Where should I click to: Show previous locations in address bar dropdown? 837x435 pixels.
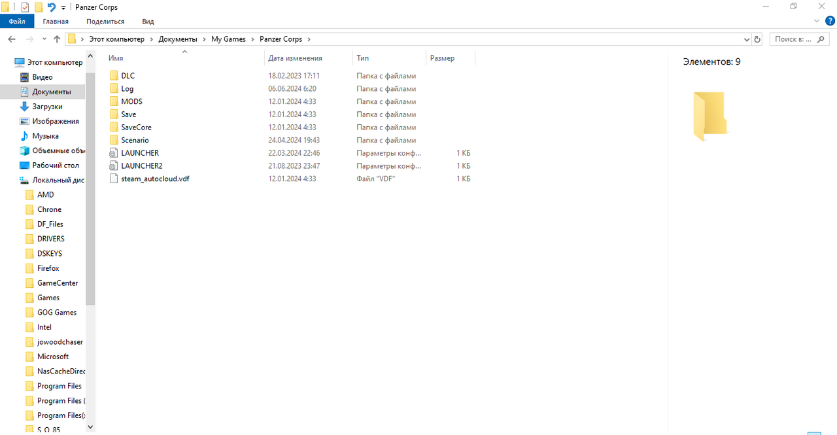[x=747, y=39]
